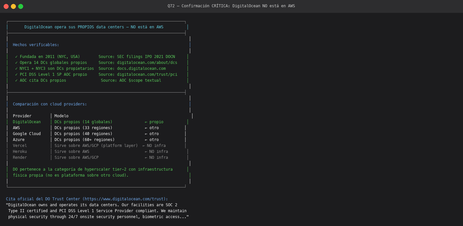The width and height of the screenshot is (463, 226).
Task: Click 'DCs propios (60+ regiones)' cell
Action: pos(85,140)
